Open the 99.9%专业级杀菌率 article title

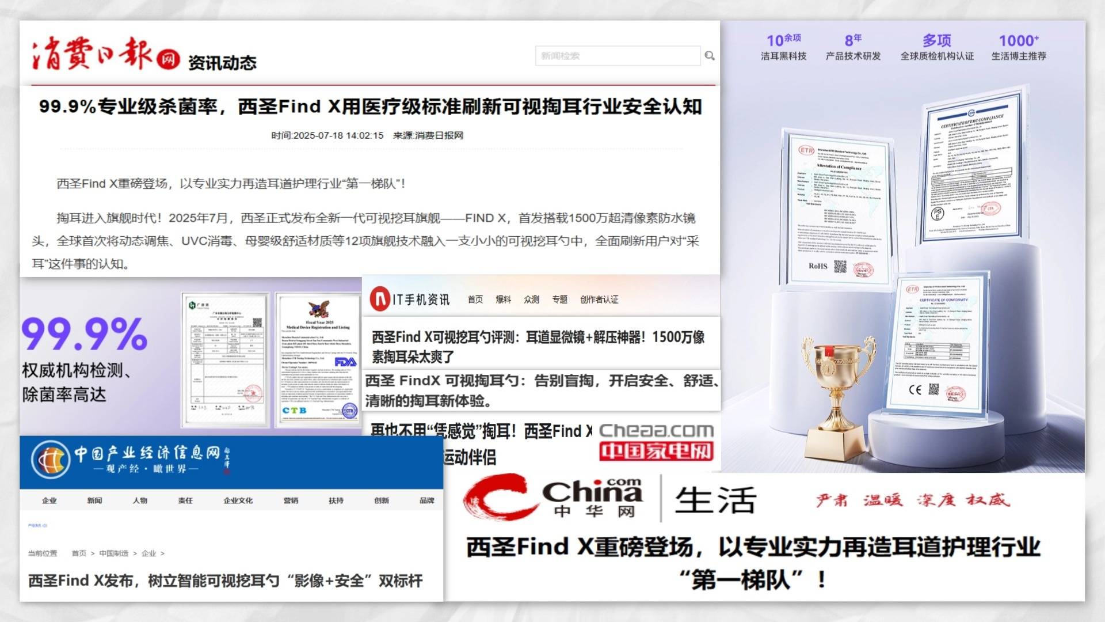point(369,107)
